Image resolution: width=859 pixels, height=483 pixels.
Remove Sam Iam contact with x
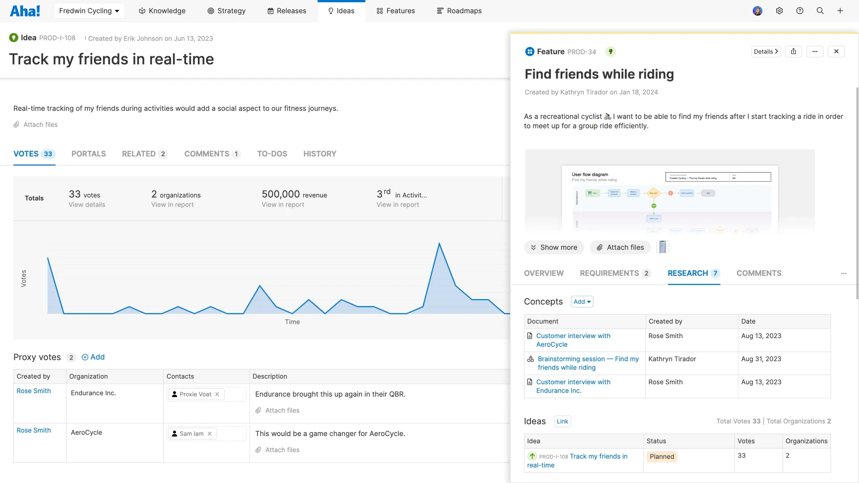(x=209, y=433)
